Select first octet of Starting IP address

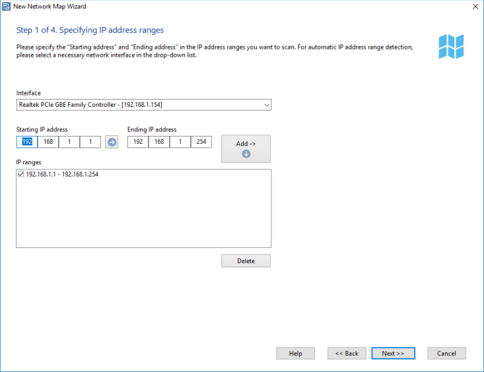[x=27, y=142]
